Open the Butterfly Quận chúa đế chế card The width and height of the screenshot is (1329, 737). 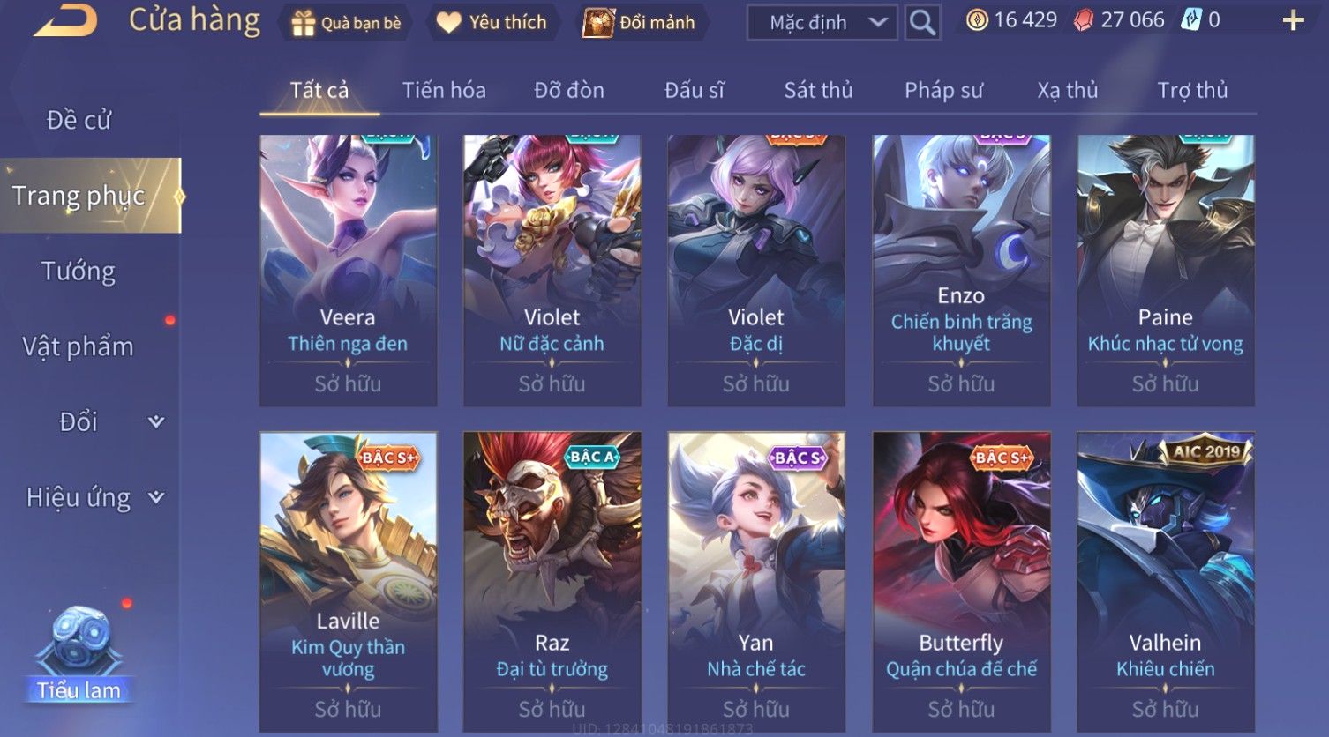click(x=961, y=582)
